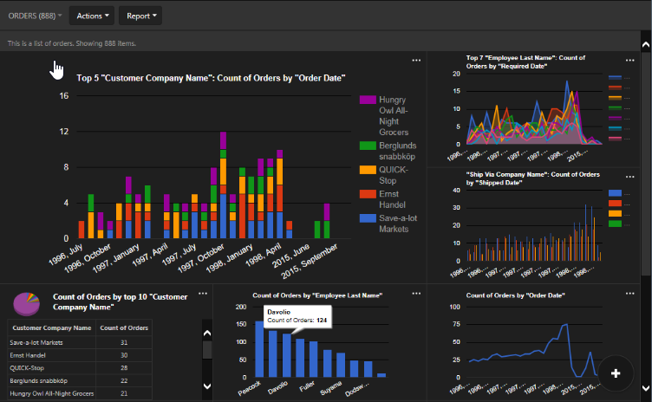Open the Report dropdown menu
The width and height of the screenshot is (652, 402).
[142, 16]
